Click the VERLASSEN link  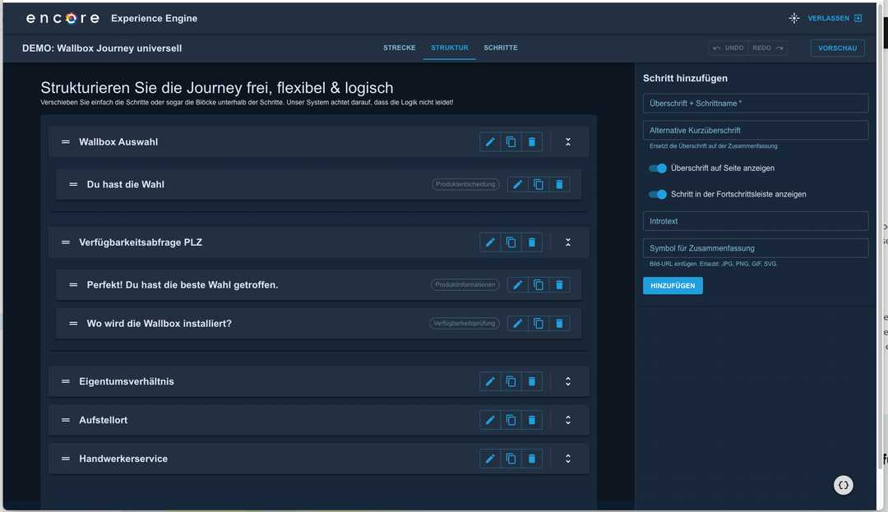point(830,17)
